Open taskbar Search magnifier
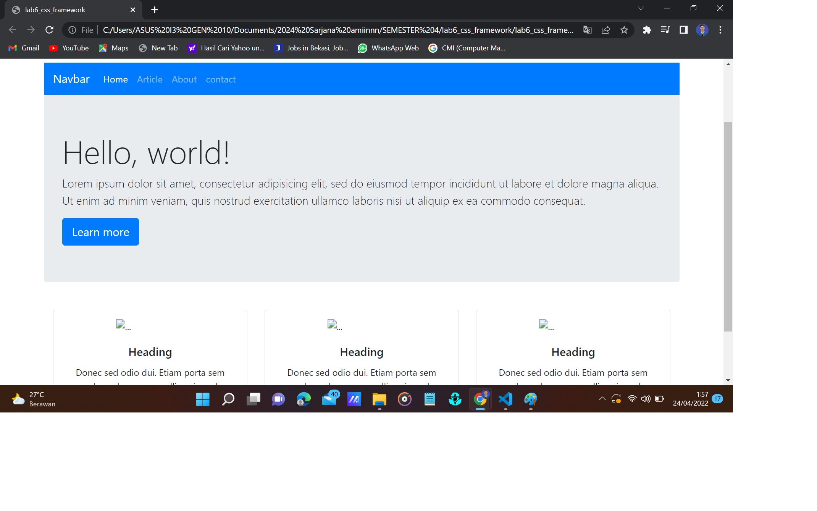 [228, 399]
